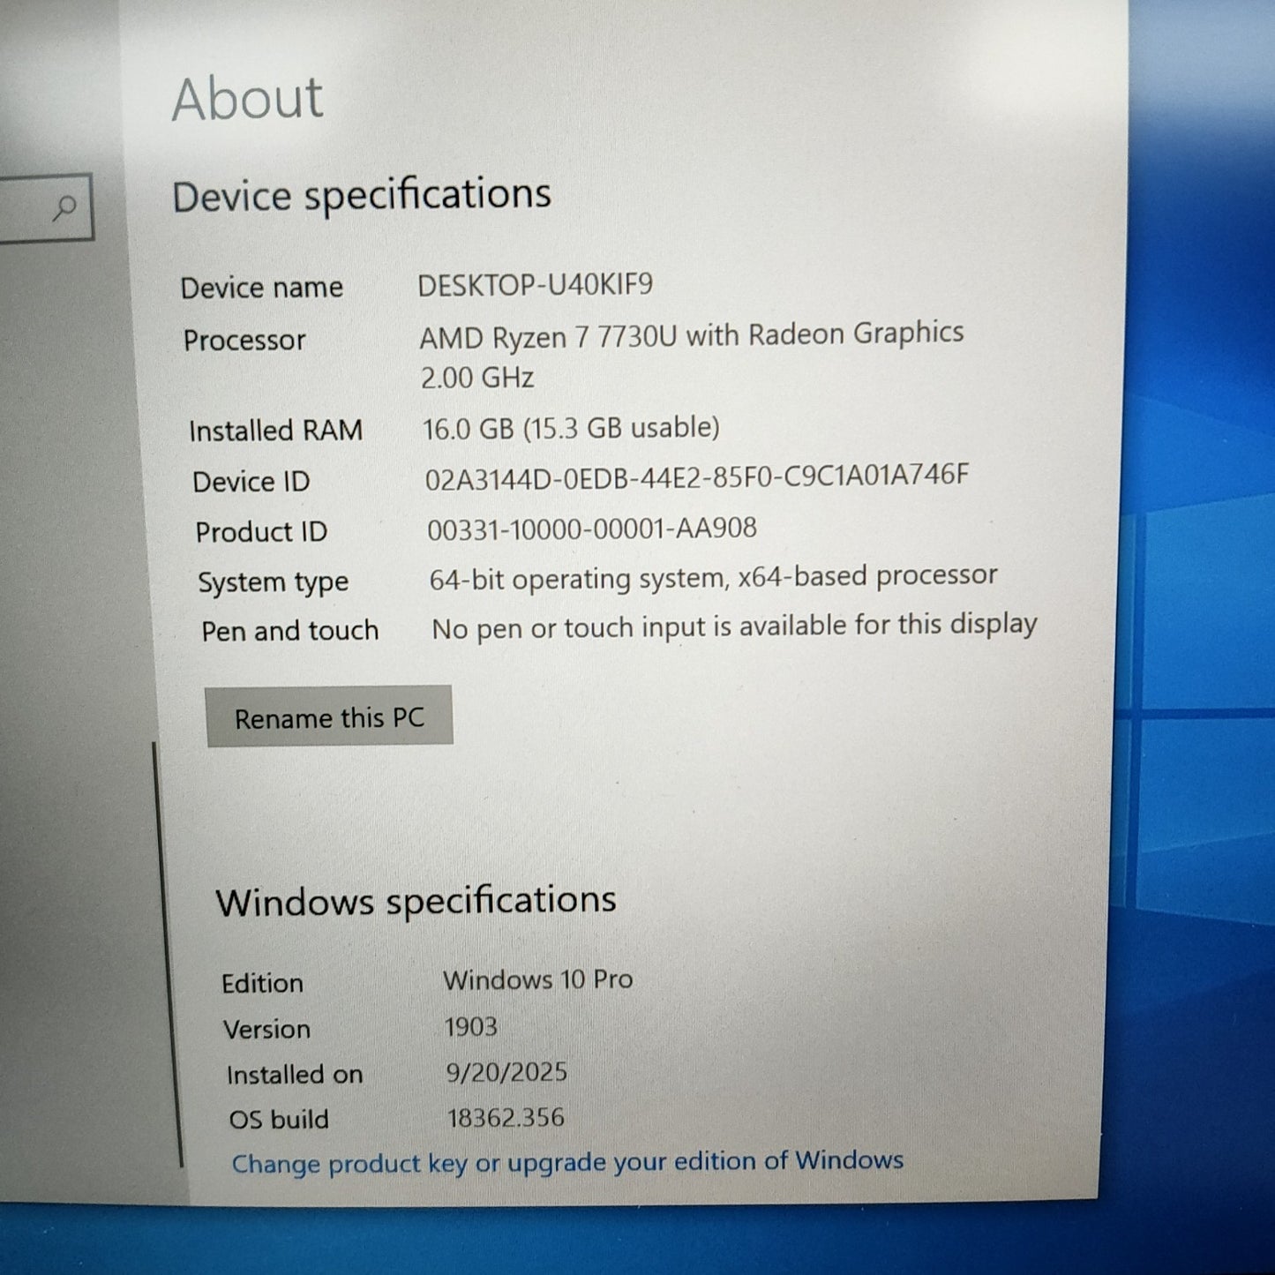Click the version number 1903
Viewport: 1275px width, 1275px height.
click(x=470, y=1026)
